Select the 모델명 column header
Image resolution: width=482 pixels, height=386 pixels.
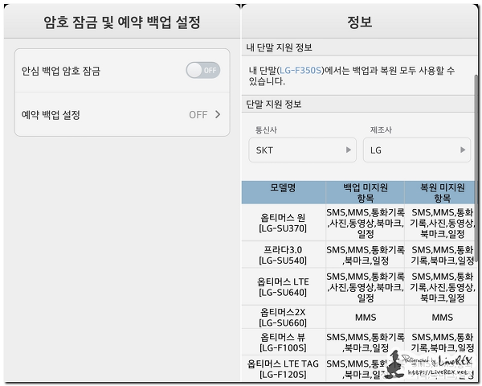pos(283,192)
